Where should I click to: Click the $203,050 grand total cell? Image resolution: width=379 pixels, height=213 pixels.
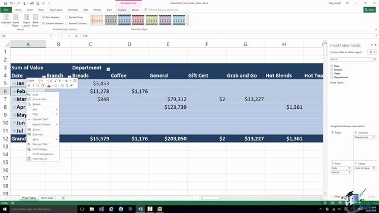coord(168,138)
